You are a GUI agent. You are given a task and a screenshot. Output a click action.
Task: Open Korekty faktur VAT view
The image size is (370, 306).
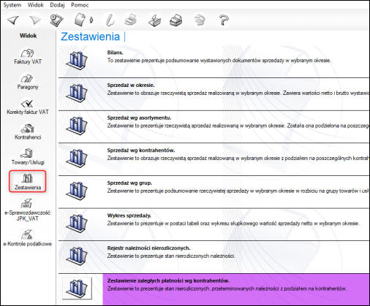click(28, 107)
